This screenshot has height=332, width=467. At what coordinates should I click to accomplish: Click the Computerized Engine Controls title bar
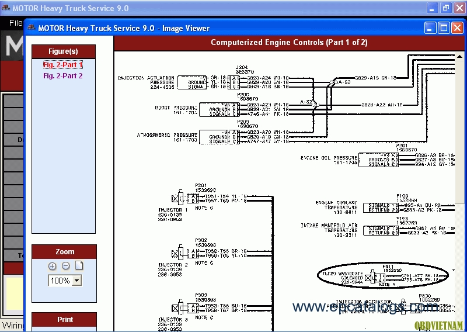289,42
